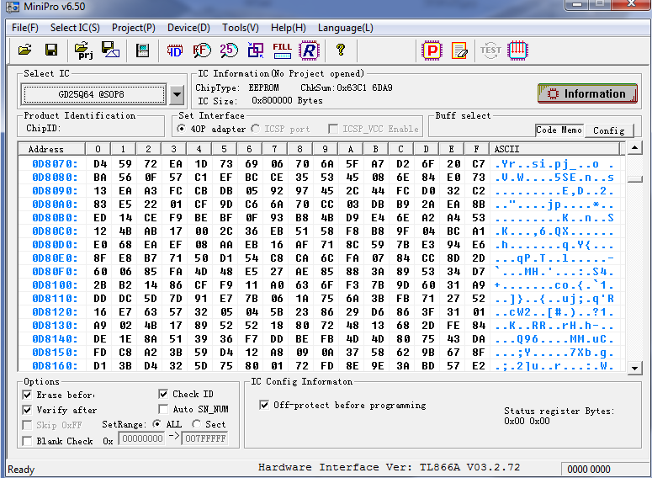
Task: Open the GD25Q64 @SOP8 chip selector
Action: 93,94
